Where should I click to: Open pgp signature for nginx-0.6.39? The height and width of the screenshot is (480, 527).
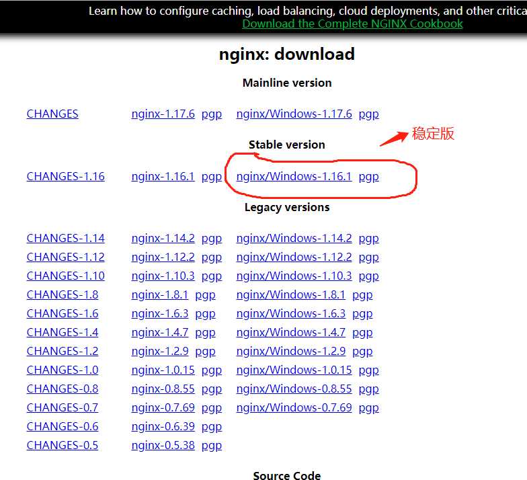[212, 427]
